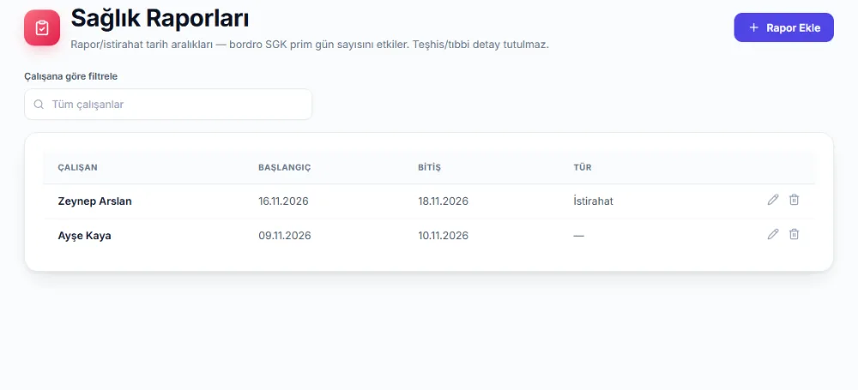The width and height of the screenshot is (858, 390).
Task: Click start date 16.11.2026
Action: coord(283,201)
